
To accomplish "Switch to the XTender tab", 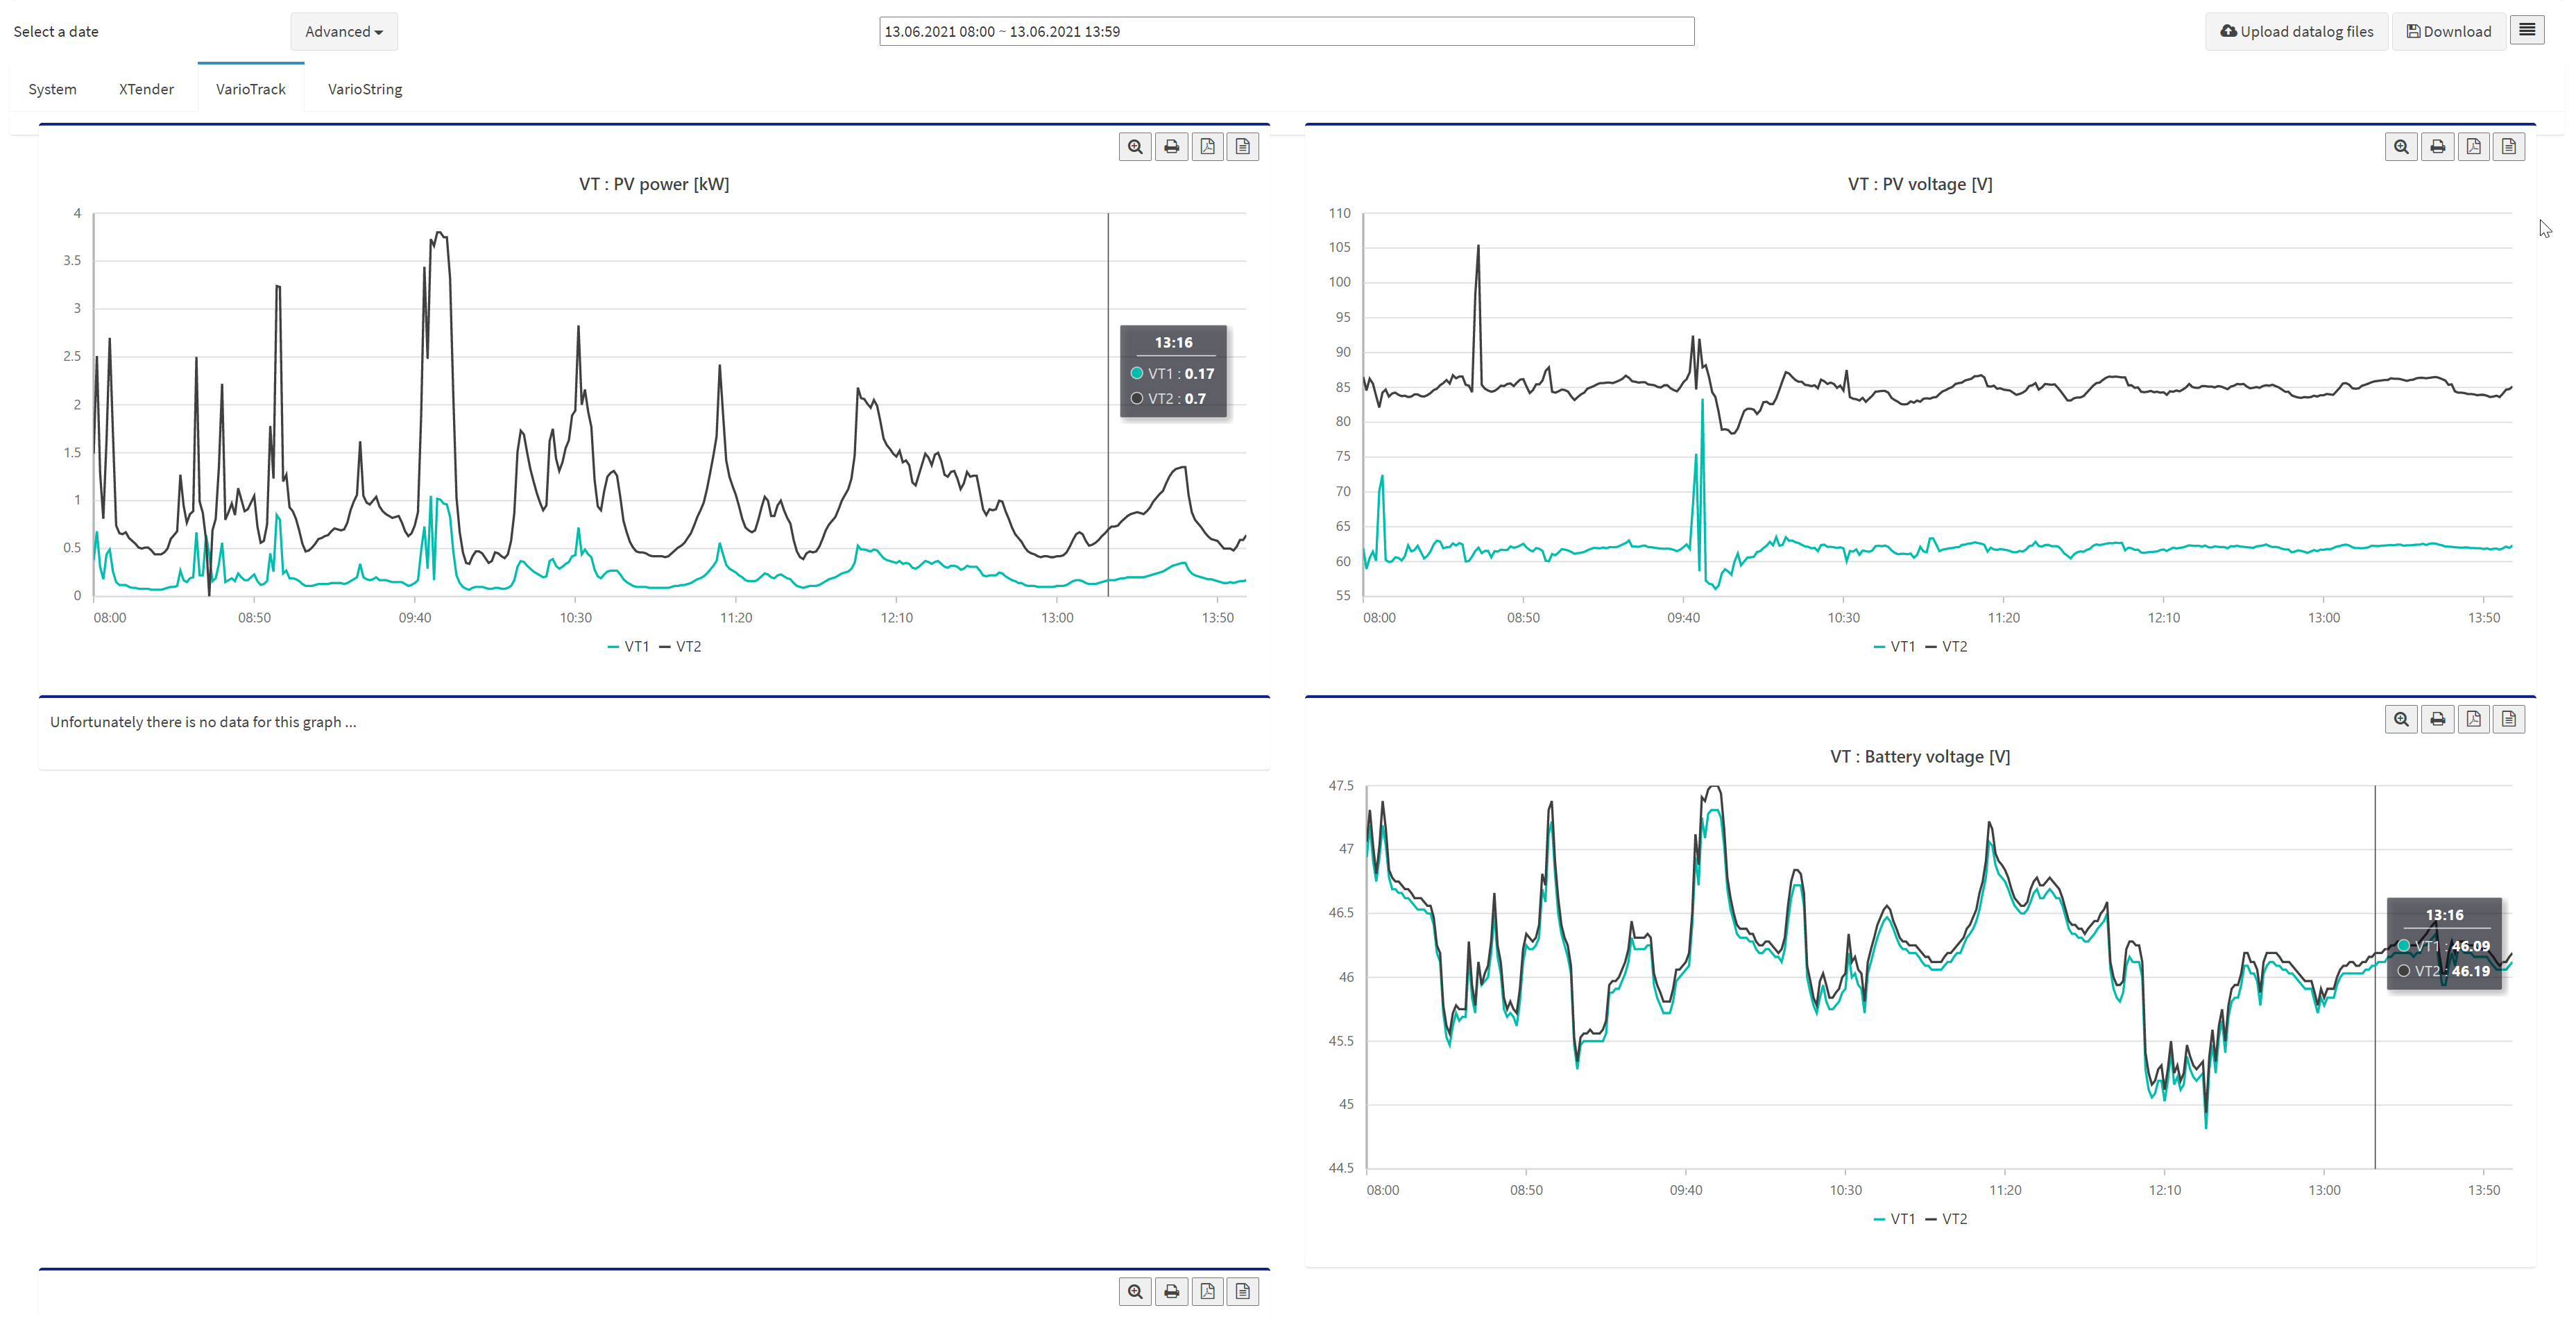I will 146,89.
